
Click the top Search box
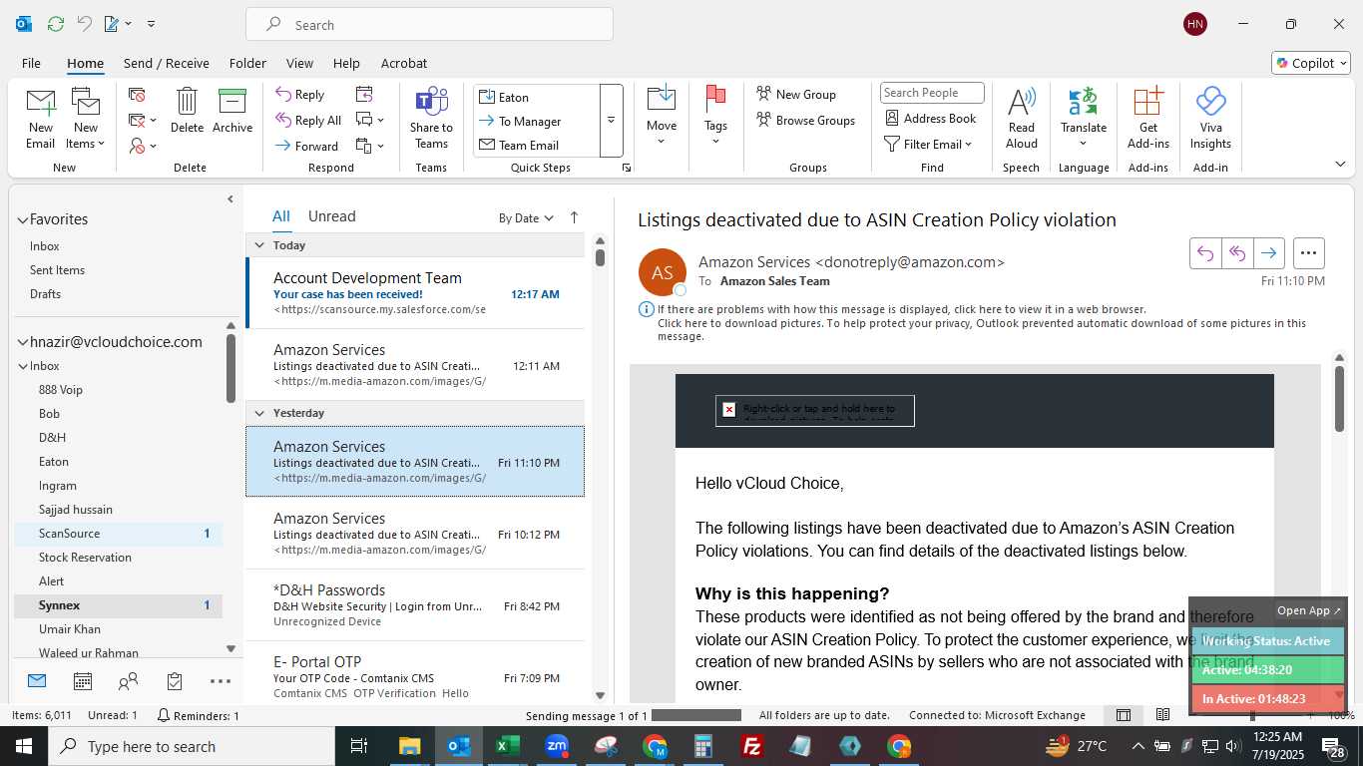coord(429,25)
